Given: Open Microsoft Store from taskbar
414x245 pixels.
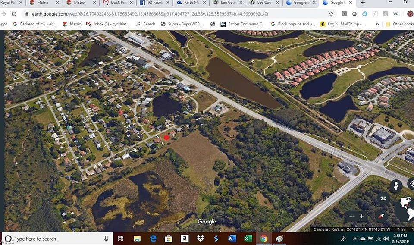Looking at the screenshot, I should coord(169,239).
